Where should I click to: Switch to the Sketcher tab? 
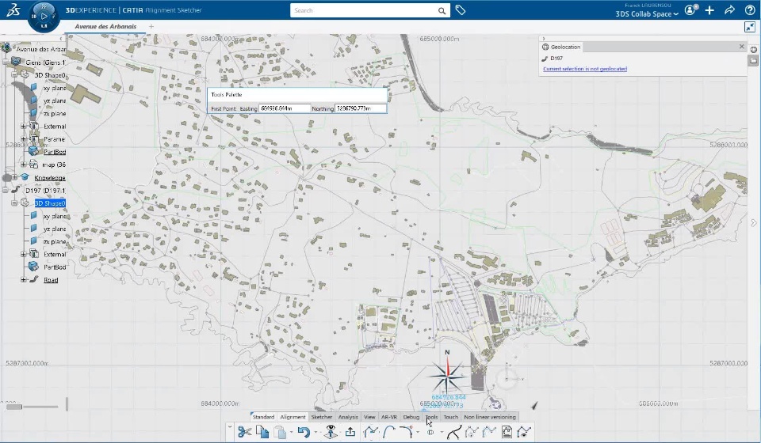pyautogui.click(x=321, y=417)
